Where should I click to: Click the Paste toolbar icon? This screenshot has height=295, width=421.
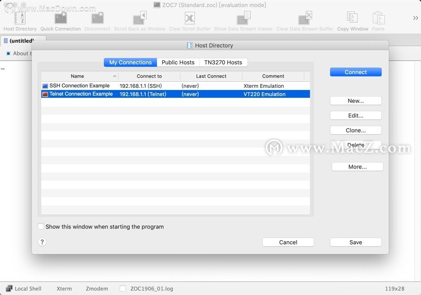point(379,18)
